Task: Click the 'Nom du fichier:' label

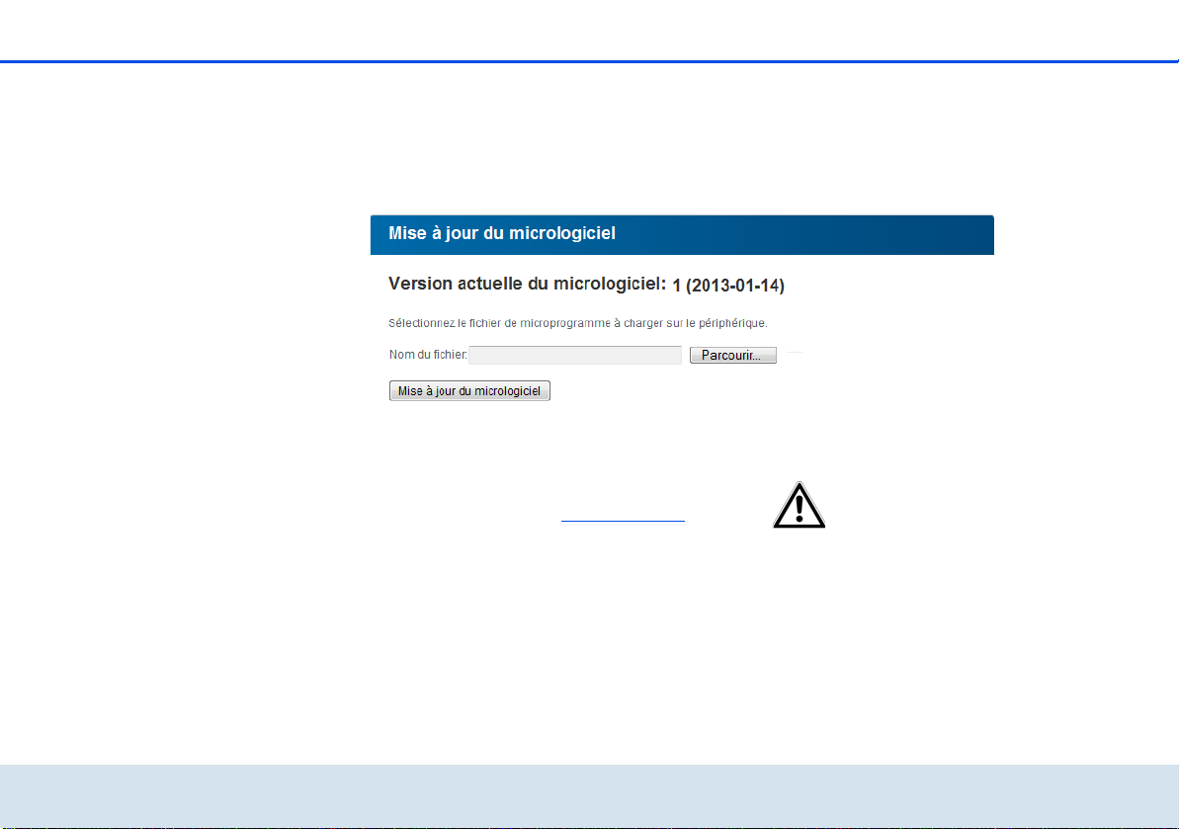Action: 428,355
